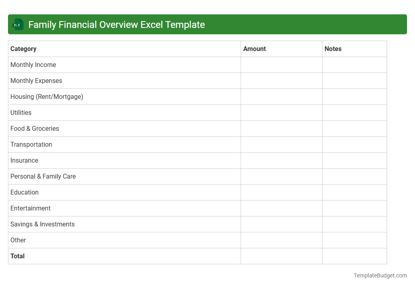Click the XLS file icon in the header
The height and width of the screenshot is (287, 415).
coord(18,24)
